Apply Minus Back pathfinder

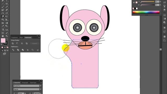pos(38,50)
